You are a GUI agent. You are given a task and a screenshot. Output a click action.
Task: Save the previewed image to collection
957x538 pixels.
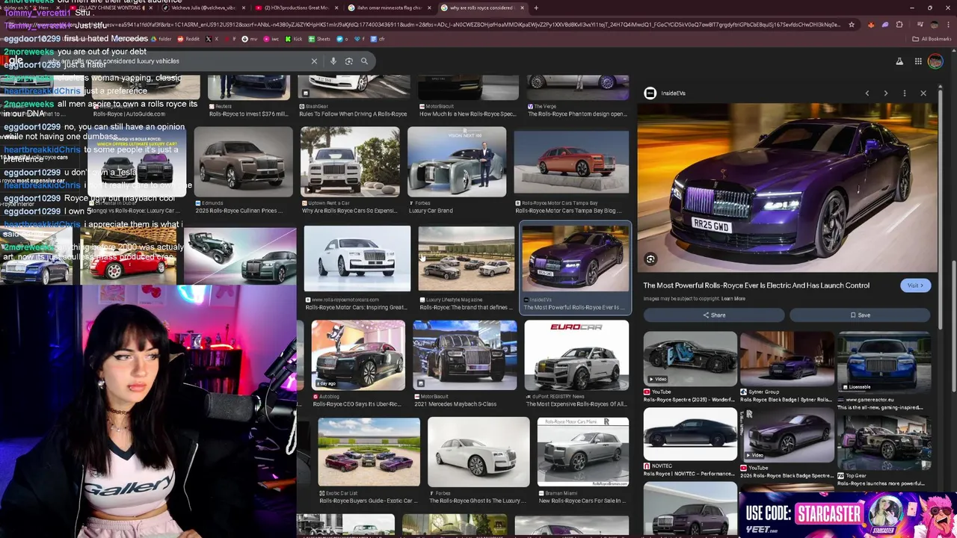click(x=860, y=315)
